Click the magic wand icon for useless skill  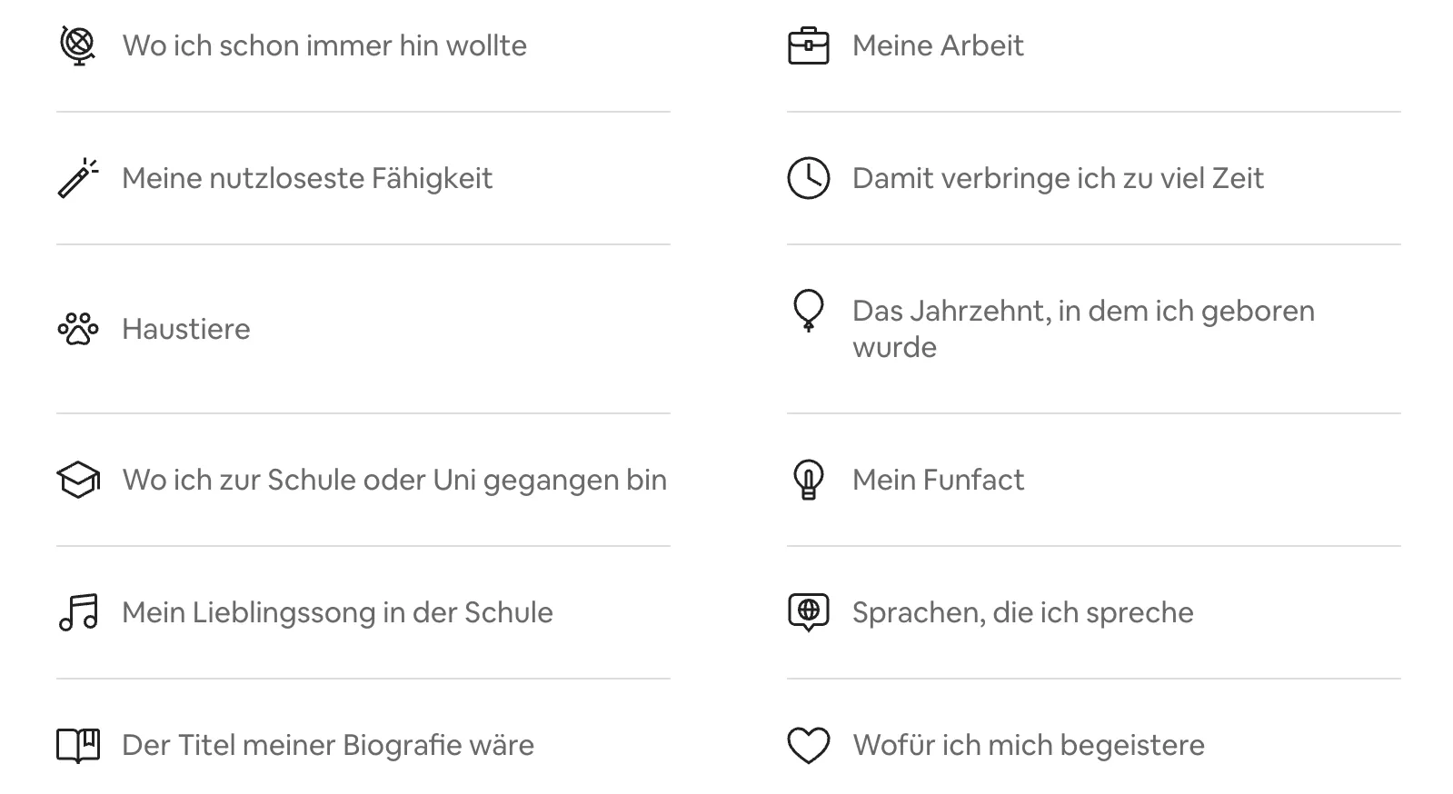click(77, 178)
